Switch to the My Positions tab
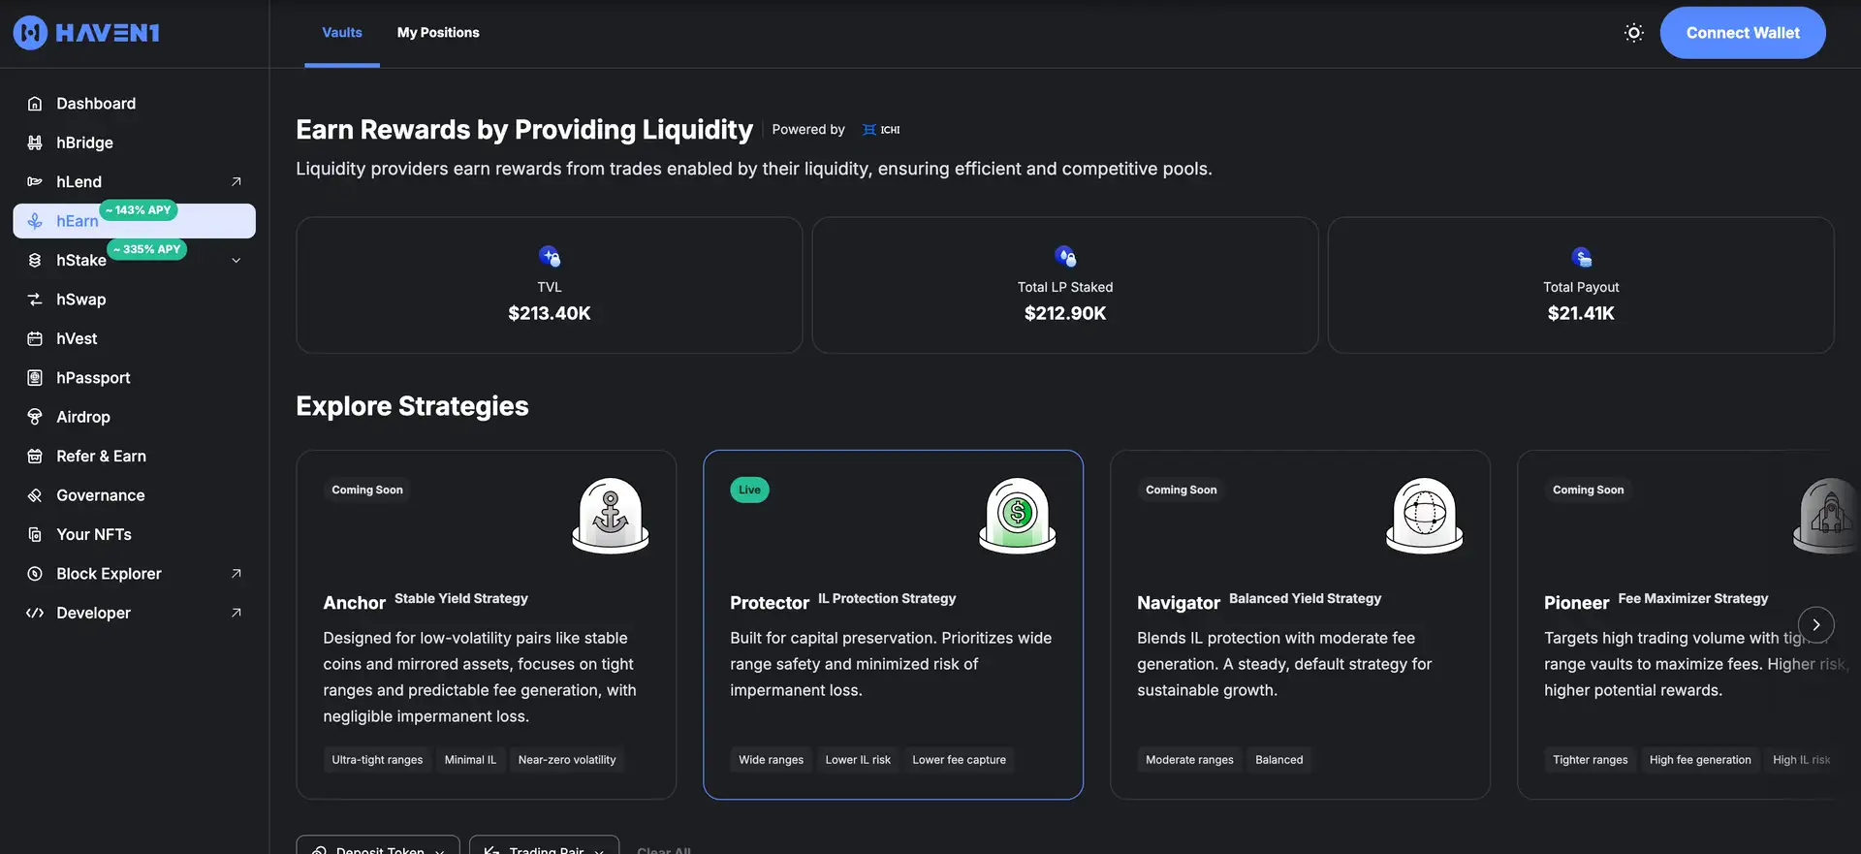 438,33
